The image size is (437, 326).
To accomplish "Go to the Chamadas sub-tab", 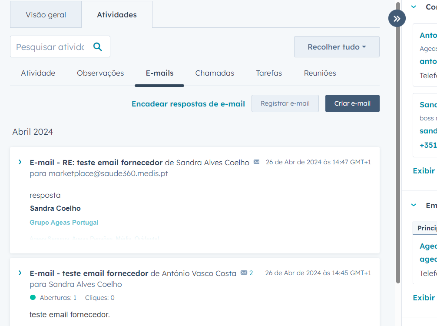I will pos(215,73).
